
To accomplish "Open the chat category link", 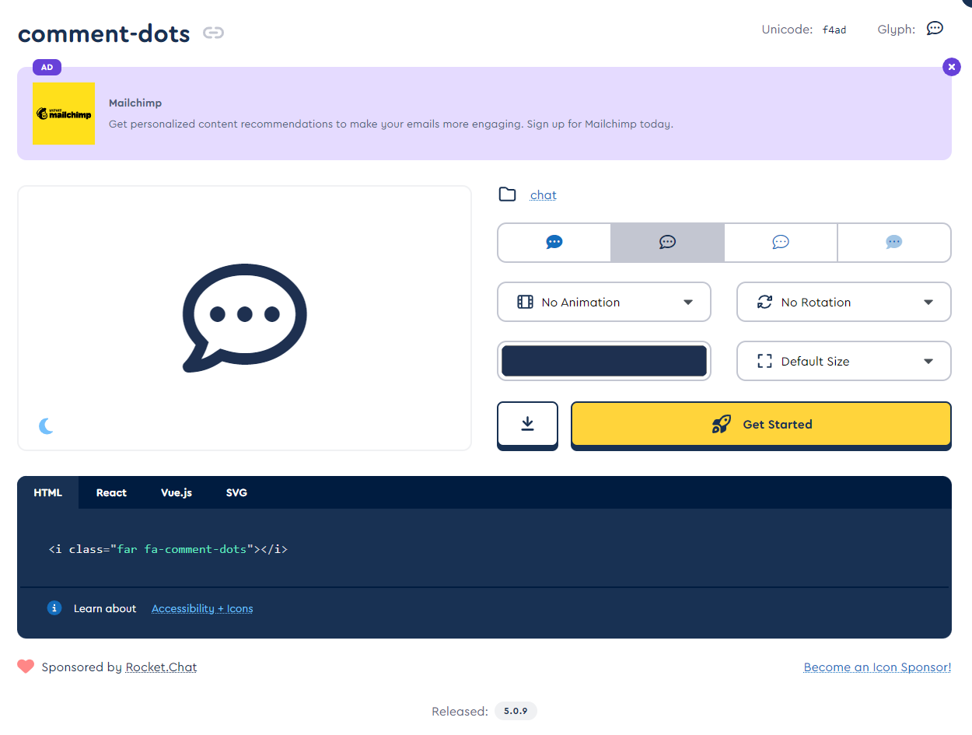I will click(544, 195).
